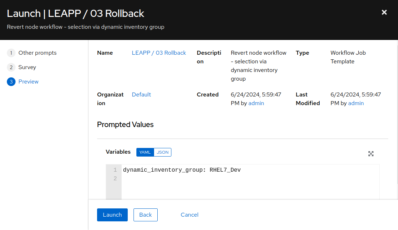The image size is (398, 230).
Task: Go to Other prompts step
Action: tap(37, 53)
